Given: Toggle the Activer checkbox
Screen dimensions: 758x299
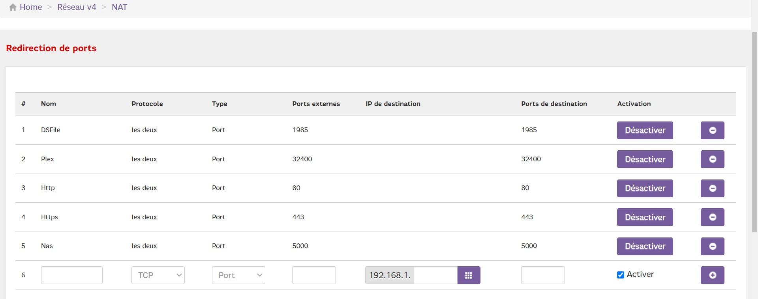Looking at the screenshot, I should click(x=621, y=275).
